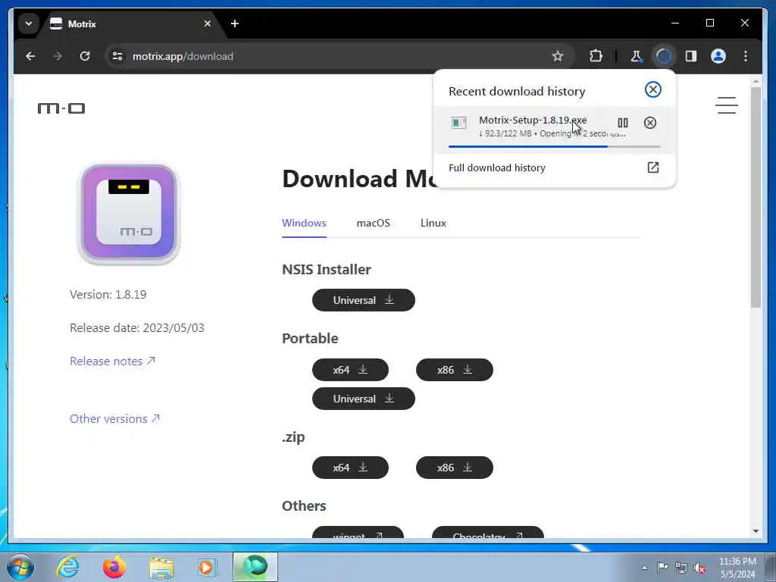Open the hamburger menu on Motrix site
Viewport: 776px width, 582px height.
pos(726,105)
